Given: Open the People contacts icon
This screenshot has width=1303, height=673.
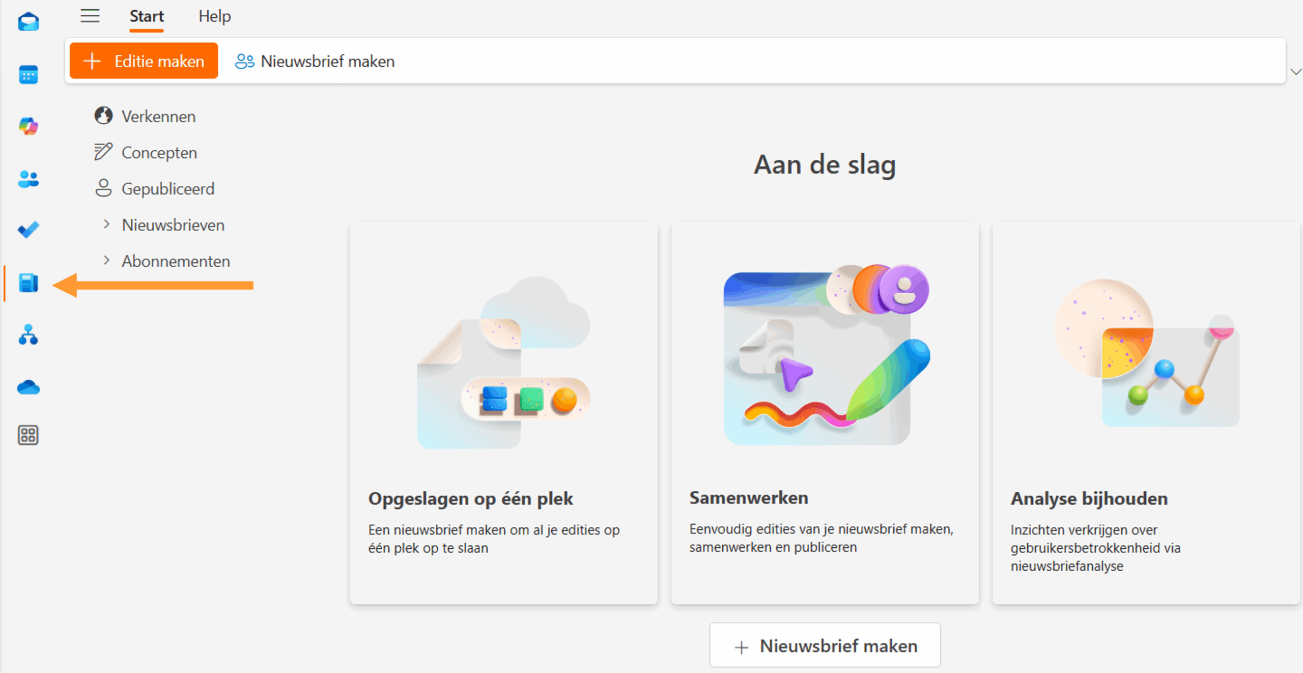Looking at the screenshot, I should [x=28, y=179].
